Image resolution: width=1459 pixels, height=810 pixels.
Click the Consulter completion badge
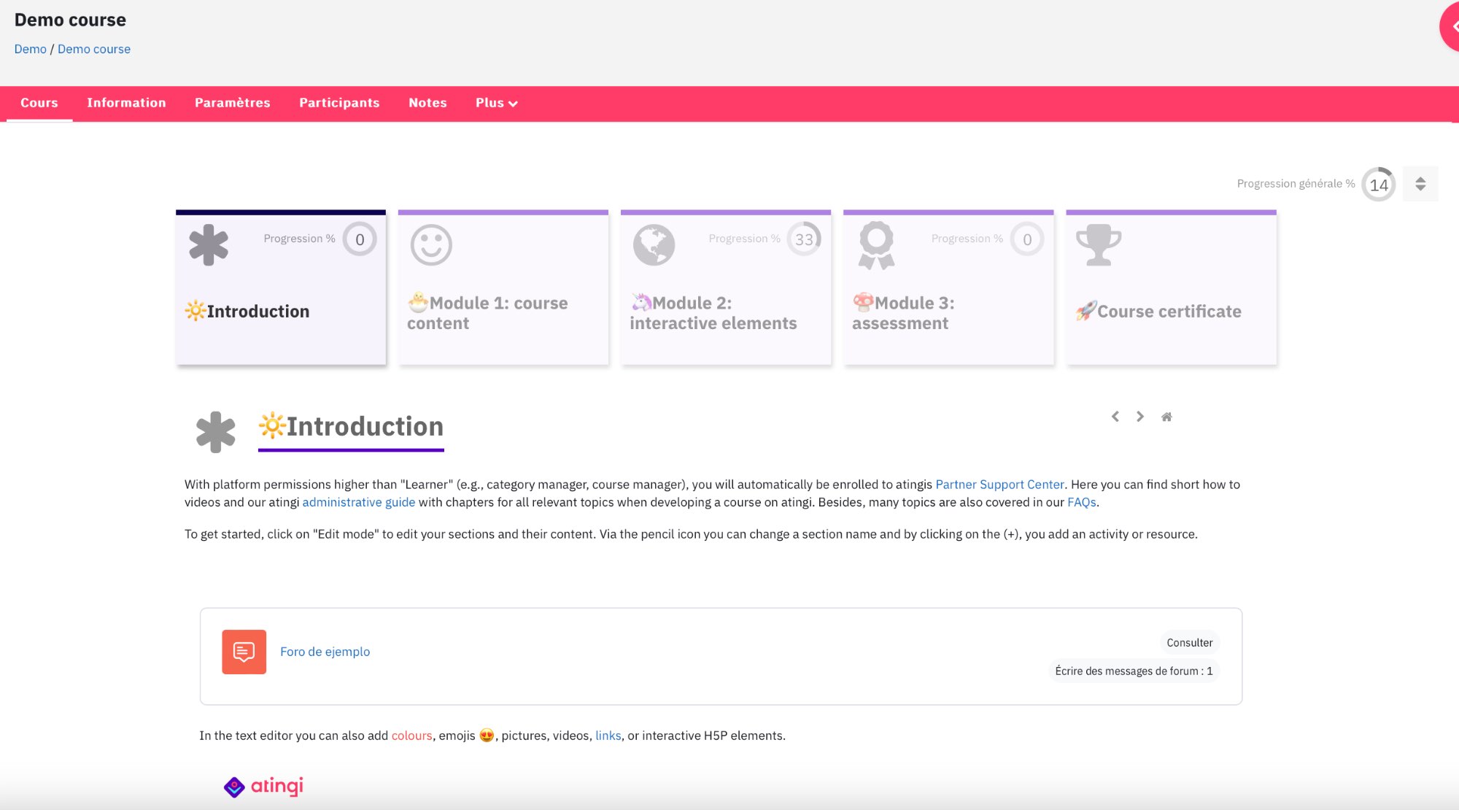tap(1190, 643)
